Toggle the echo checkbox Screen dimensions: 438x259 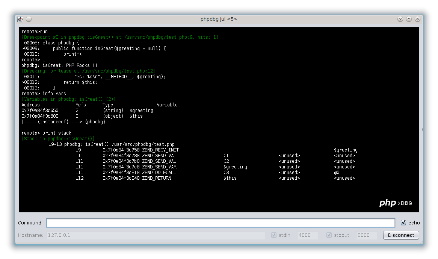click(403, 223)
